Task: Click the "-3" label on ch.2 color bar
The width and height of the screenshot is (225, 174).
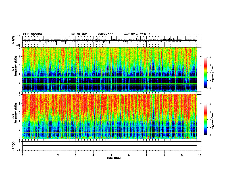Action: tap(210, 104)
